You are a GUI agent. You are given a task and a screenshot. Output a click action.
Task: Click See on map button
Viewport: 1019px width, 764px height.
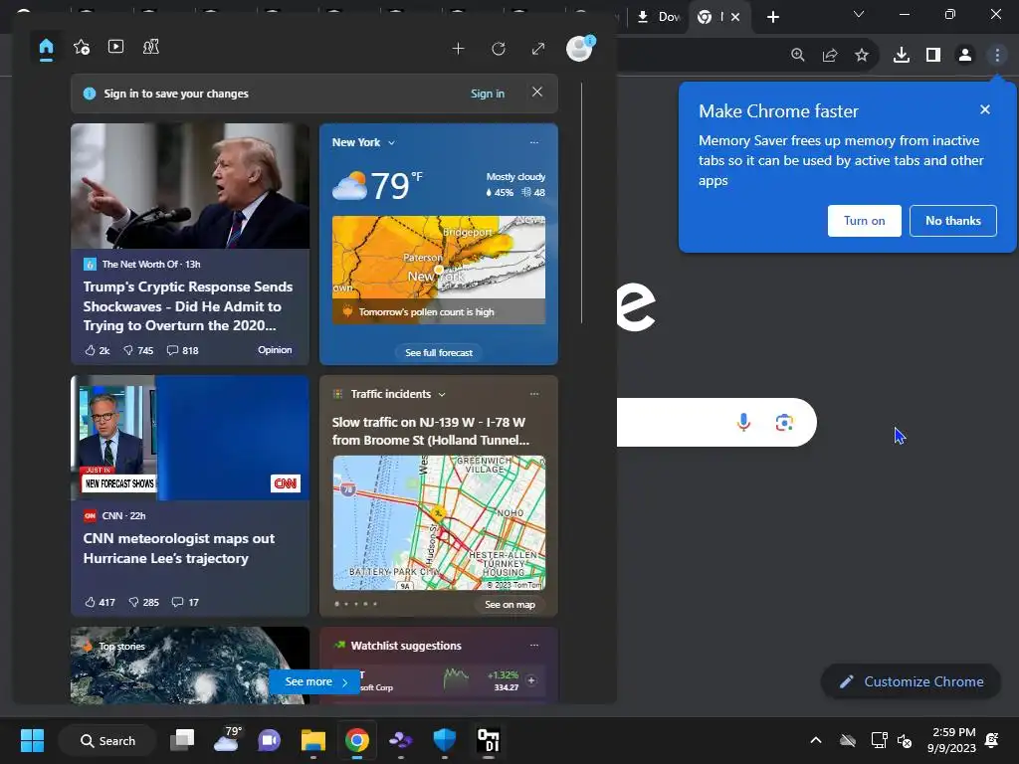(x=510, y=604)
